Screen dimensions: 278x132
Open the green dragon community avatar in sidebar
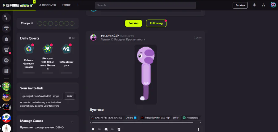6,86
